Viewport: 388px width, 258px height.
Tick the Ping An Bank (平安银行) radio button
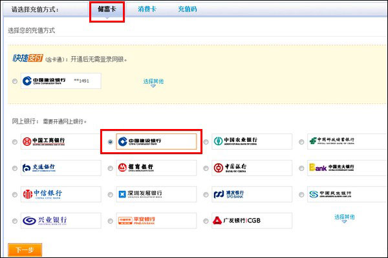[x=110, y=221]
